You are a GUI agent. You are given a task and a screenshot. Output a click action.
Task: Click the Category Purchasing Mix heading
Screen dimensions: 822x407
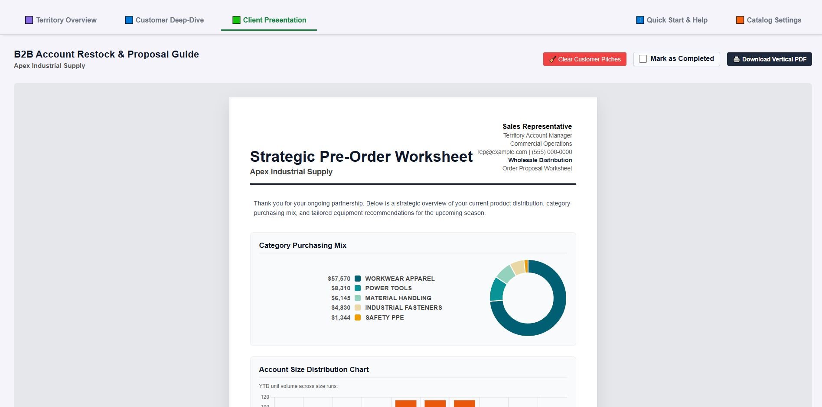303,245
